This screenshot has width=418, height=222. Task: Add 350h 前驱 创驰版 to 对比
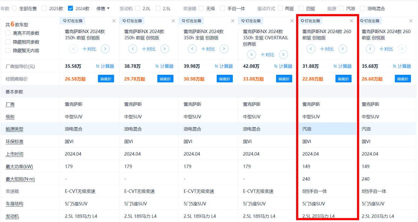pos(89,49)
